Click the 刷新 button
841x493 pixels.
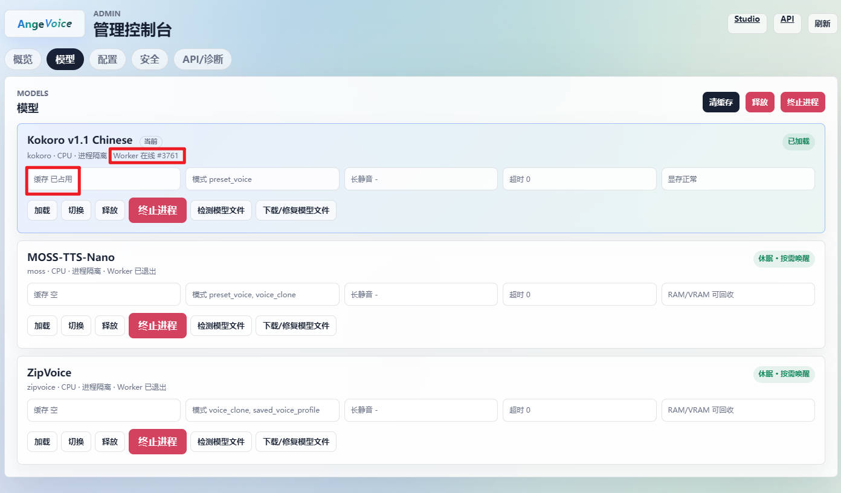pos(822,23)
